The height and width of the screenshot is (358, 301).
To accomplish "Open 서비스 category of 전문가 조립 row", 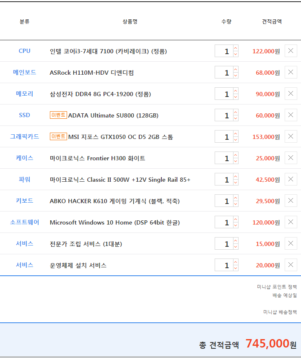I will [24, 243].
